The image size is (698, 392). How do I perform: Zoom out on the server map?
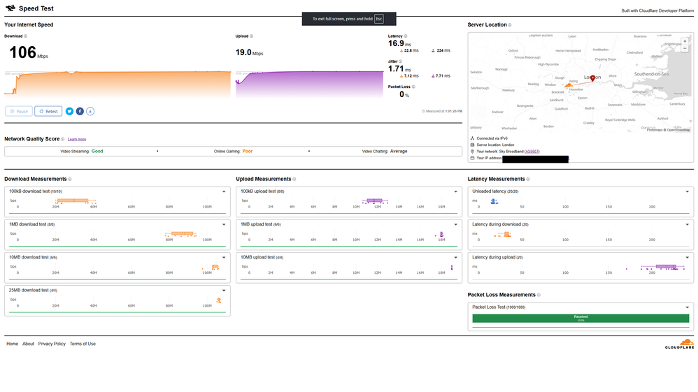[x=684, y=50]
